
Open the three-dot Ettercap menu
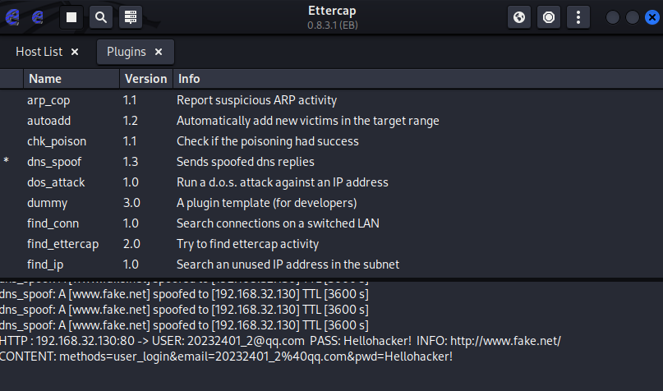tap(578, 16)
